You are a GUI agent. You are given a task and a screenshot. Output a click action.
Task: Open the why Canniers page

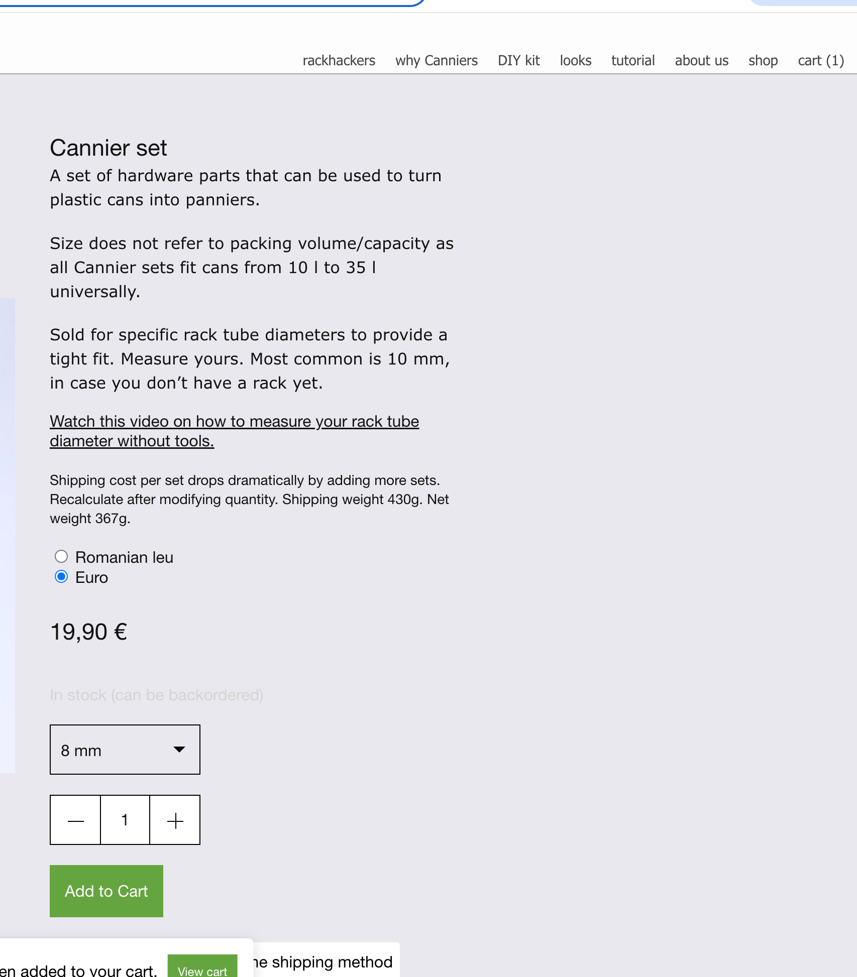coord(436,60)
